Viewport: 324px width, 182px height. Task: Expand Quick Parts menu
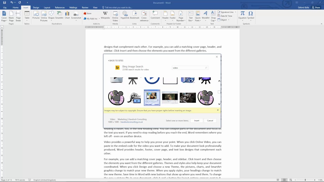198,16
